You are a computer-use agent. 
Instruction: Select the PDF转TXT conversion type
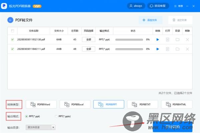pyautogui.click(x=143, y=104)
